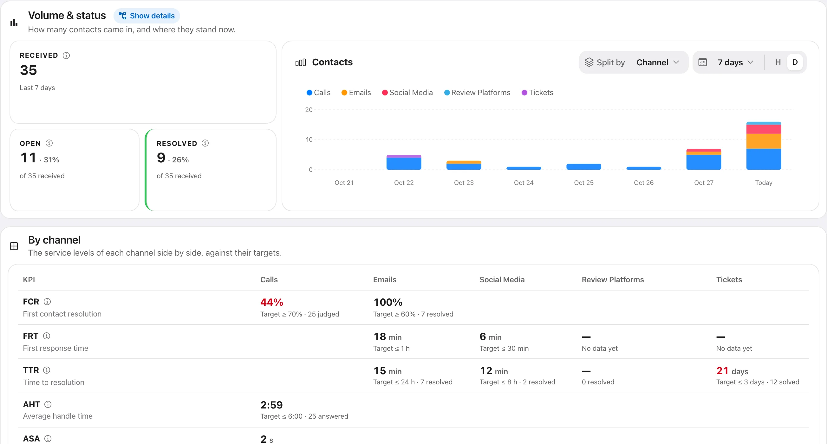Click the Oct 23 bar in chart

(x=464, y=165)
